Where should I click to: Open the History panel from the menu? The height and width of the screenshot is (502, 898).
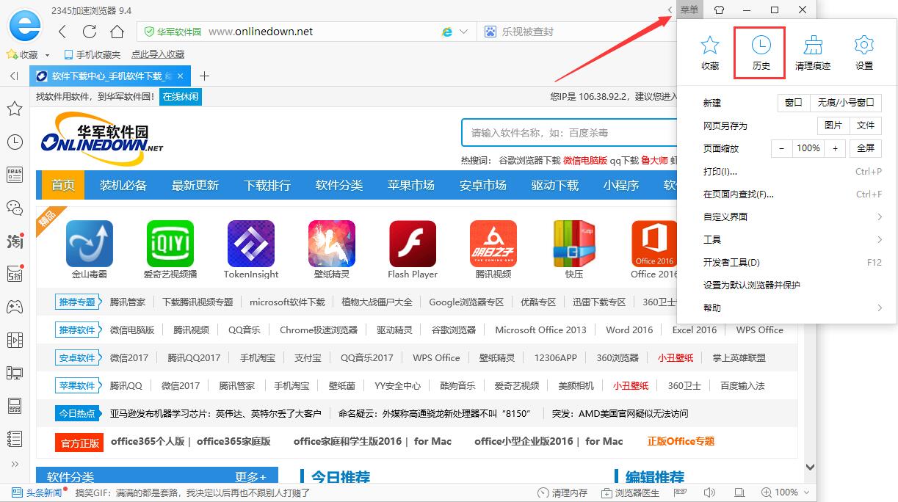pyautogui.click(x=759, y=52)
